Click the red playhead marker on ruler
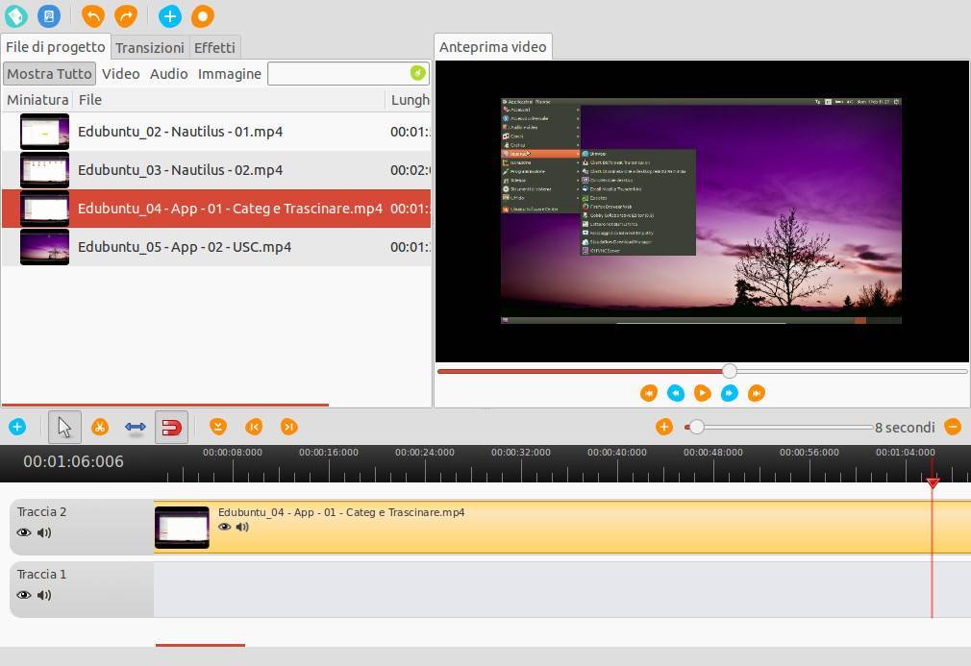The image size is (971, 666). (x=933, y=482)
